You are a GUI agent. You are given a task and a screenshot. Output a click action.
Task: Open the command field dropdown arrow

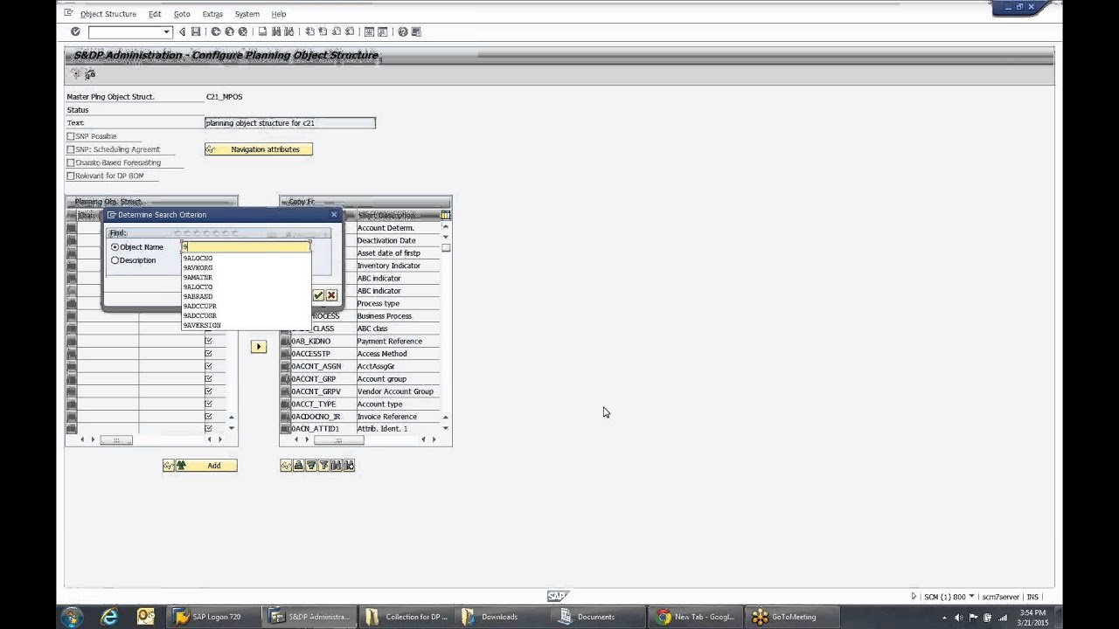[166, 32]
